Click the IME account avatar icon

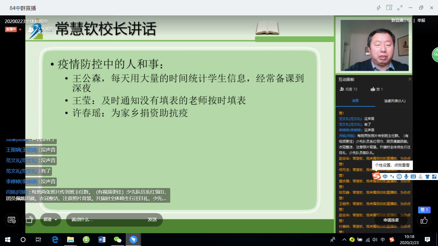(x=420, y=176)
